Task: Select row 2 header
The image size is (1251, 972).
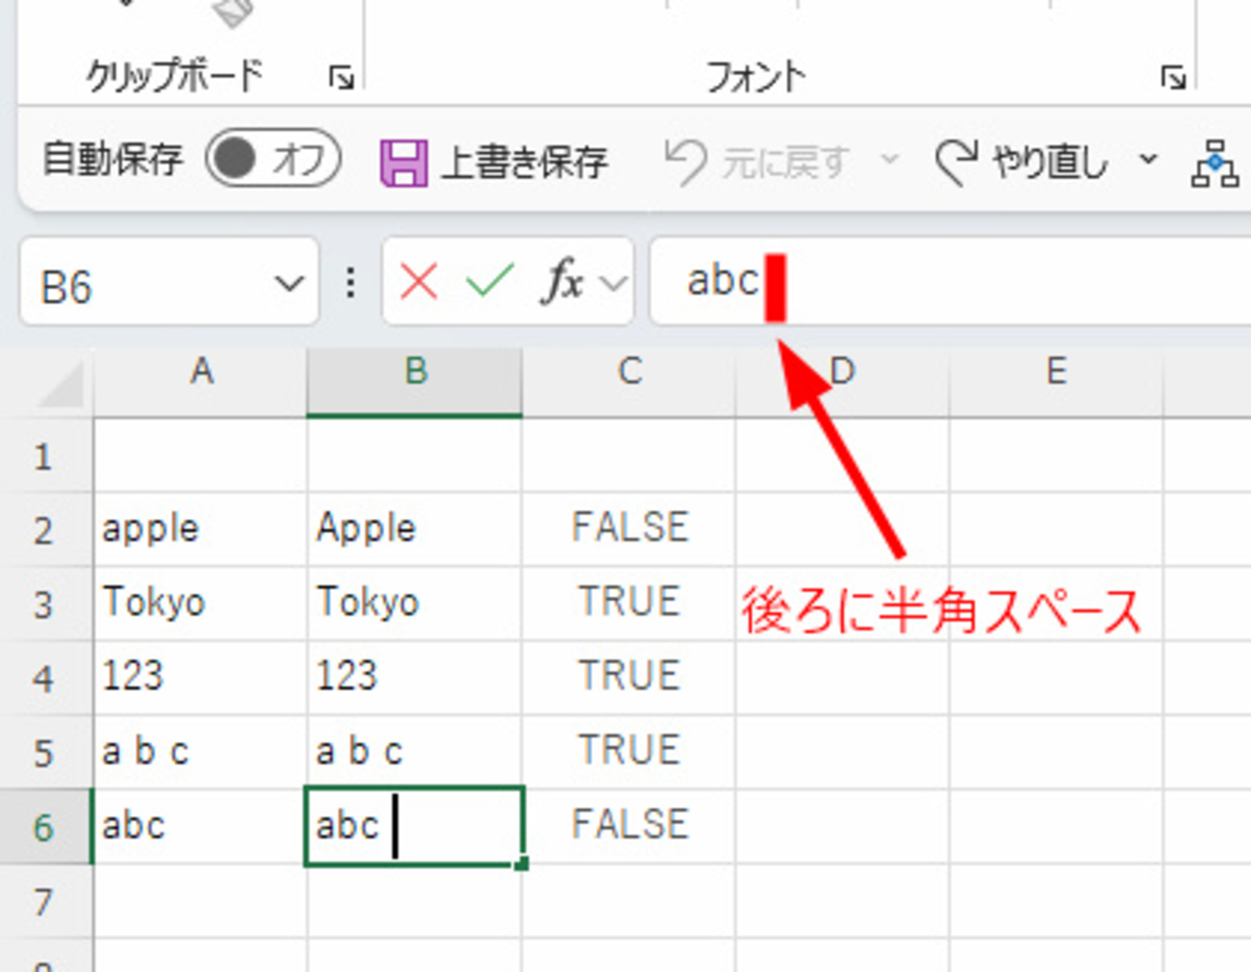Action: 44,529
